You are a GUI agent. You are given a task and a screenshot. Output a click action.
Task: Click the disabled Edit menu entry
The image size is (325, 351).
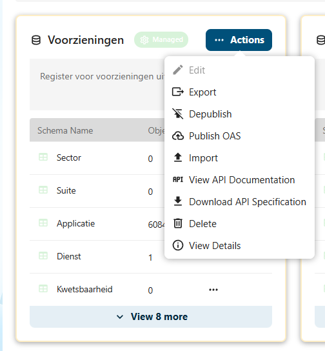click(x=239, y=70)
